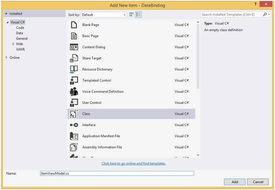Select the Basic Page template name
Screen dimensions: 275x190
point(90,36)
